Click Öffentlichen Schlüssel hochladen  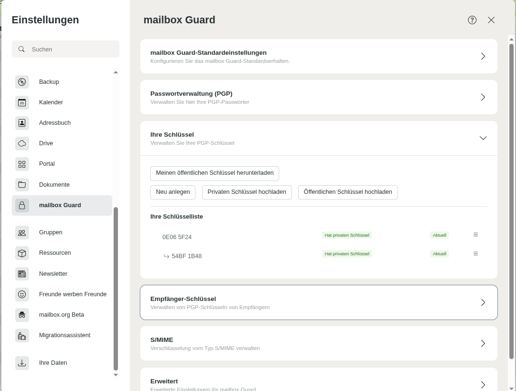pos(348,192)
